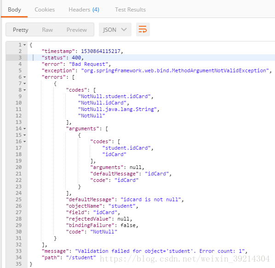Collapse the errors array fold arrow at line 6
275x268 pixels.
coord(24,77)
